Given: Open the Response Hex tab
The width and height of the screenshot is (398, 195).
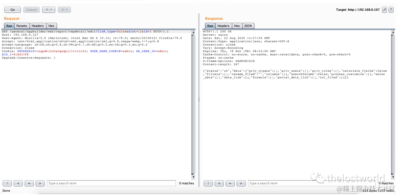Looking at the screenshot, I should pos(237,26).
